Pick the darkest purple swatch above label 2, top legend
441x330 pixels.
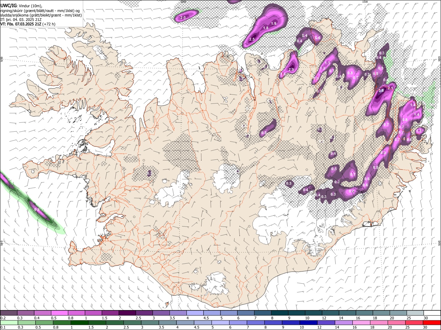pyautogui.click(x=127, y=313)
